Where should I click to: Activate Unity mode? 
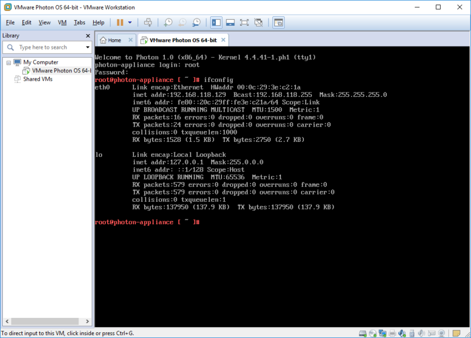point(258,22)
